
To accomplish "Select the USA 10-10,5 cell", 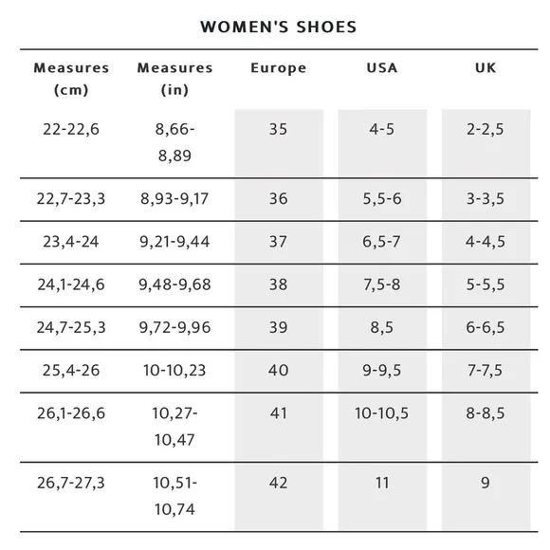I will pyautogui.click(x=382, y=427).
